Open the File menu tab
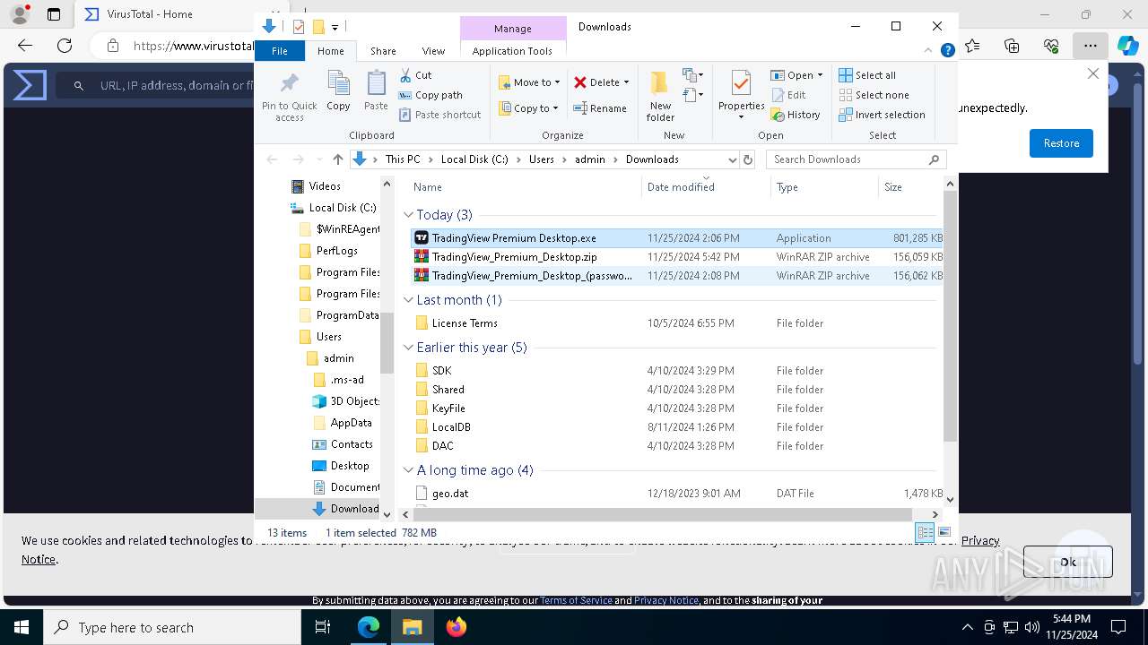The height and width of the screenshot is (645, 1148). [x=280, y=51]
